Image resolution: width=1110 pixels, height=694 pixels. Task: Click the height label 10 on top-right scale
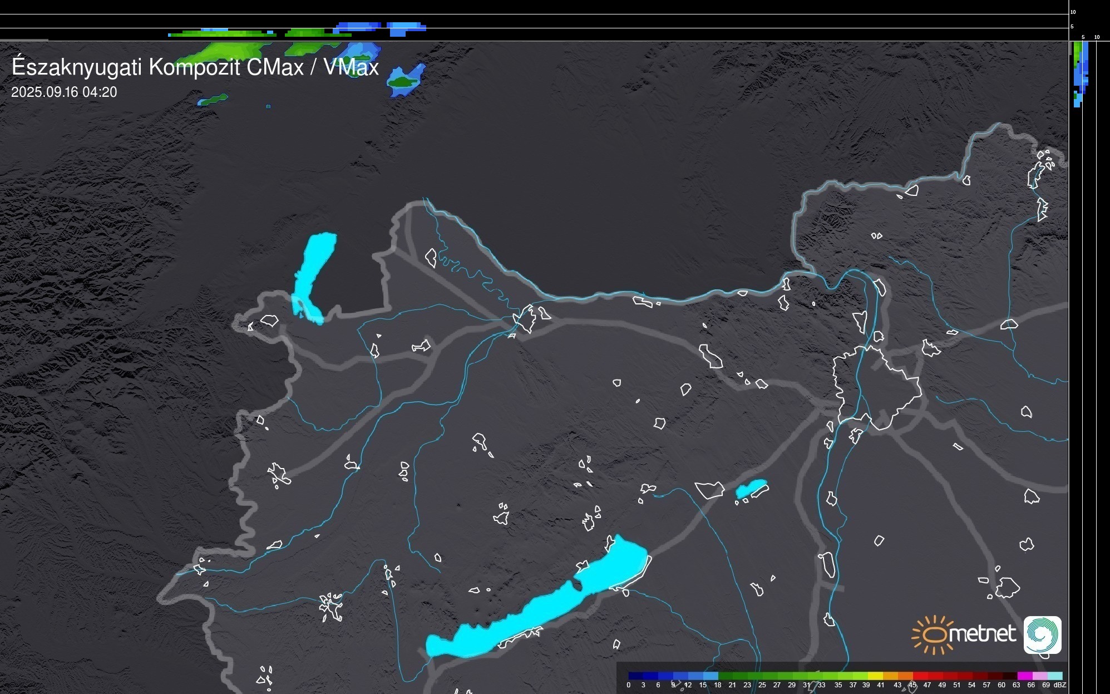point(1073,12)
